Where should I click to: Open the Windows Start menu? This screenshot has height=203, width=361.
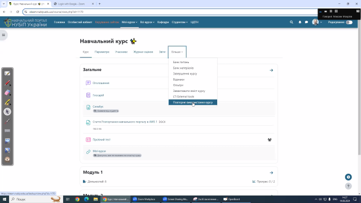point(4,199)
